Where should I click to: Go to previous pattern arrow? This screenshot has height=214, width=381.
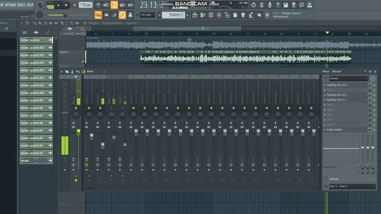(160, 15)
